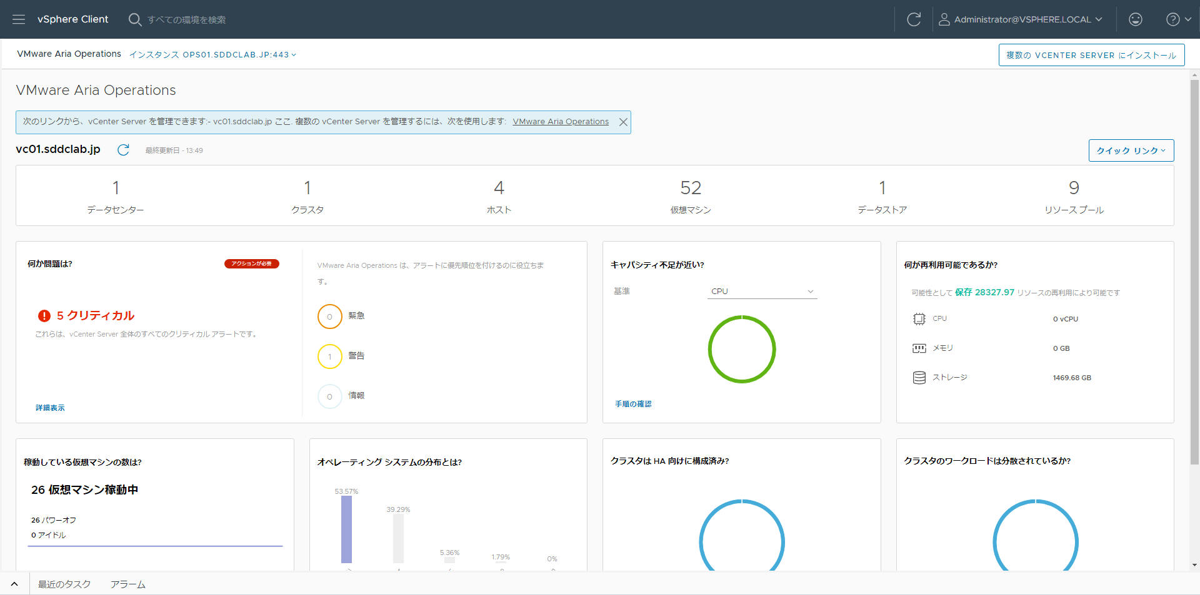Refresh vc01.sddclab.jp data icon

click(123, 150)
